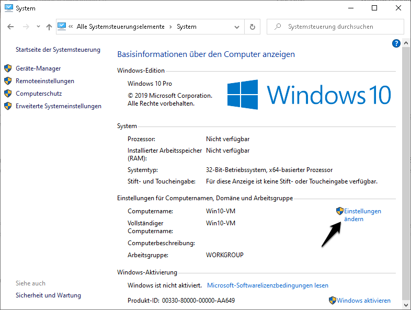Select the Alle Systemsteuerungselemente breadcrumb
411x310 pixels.
[x=121, y=27]
